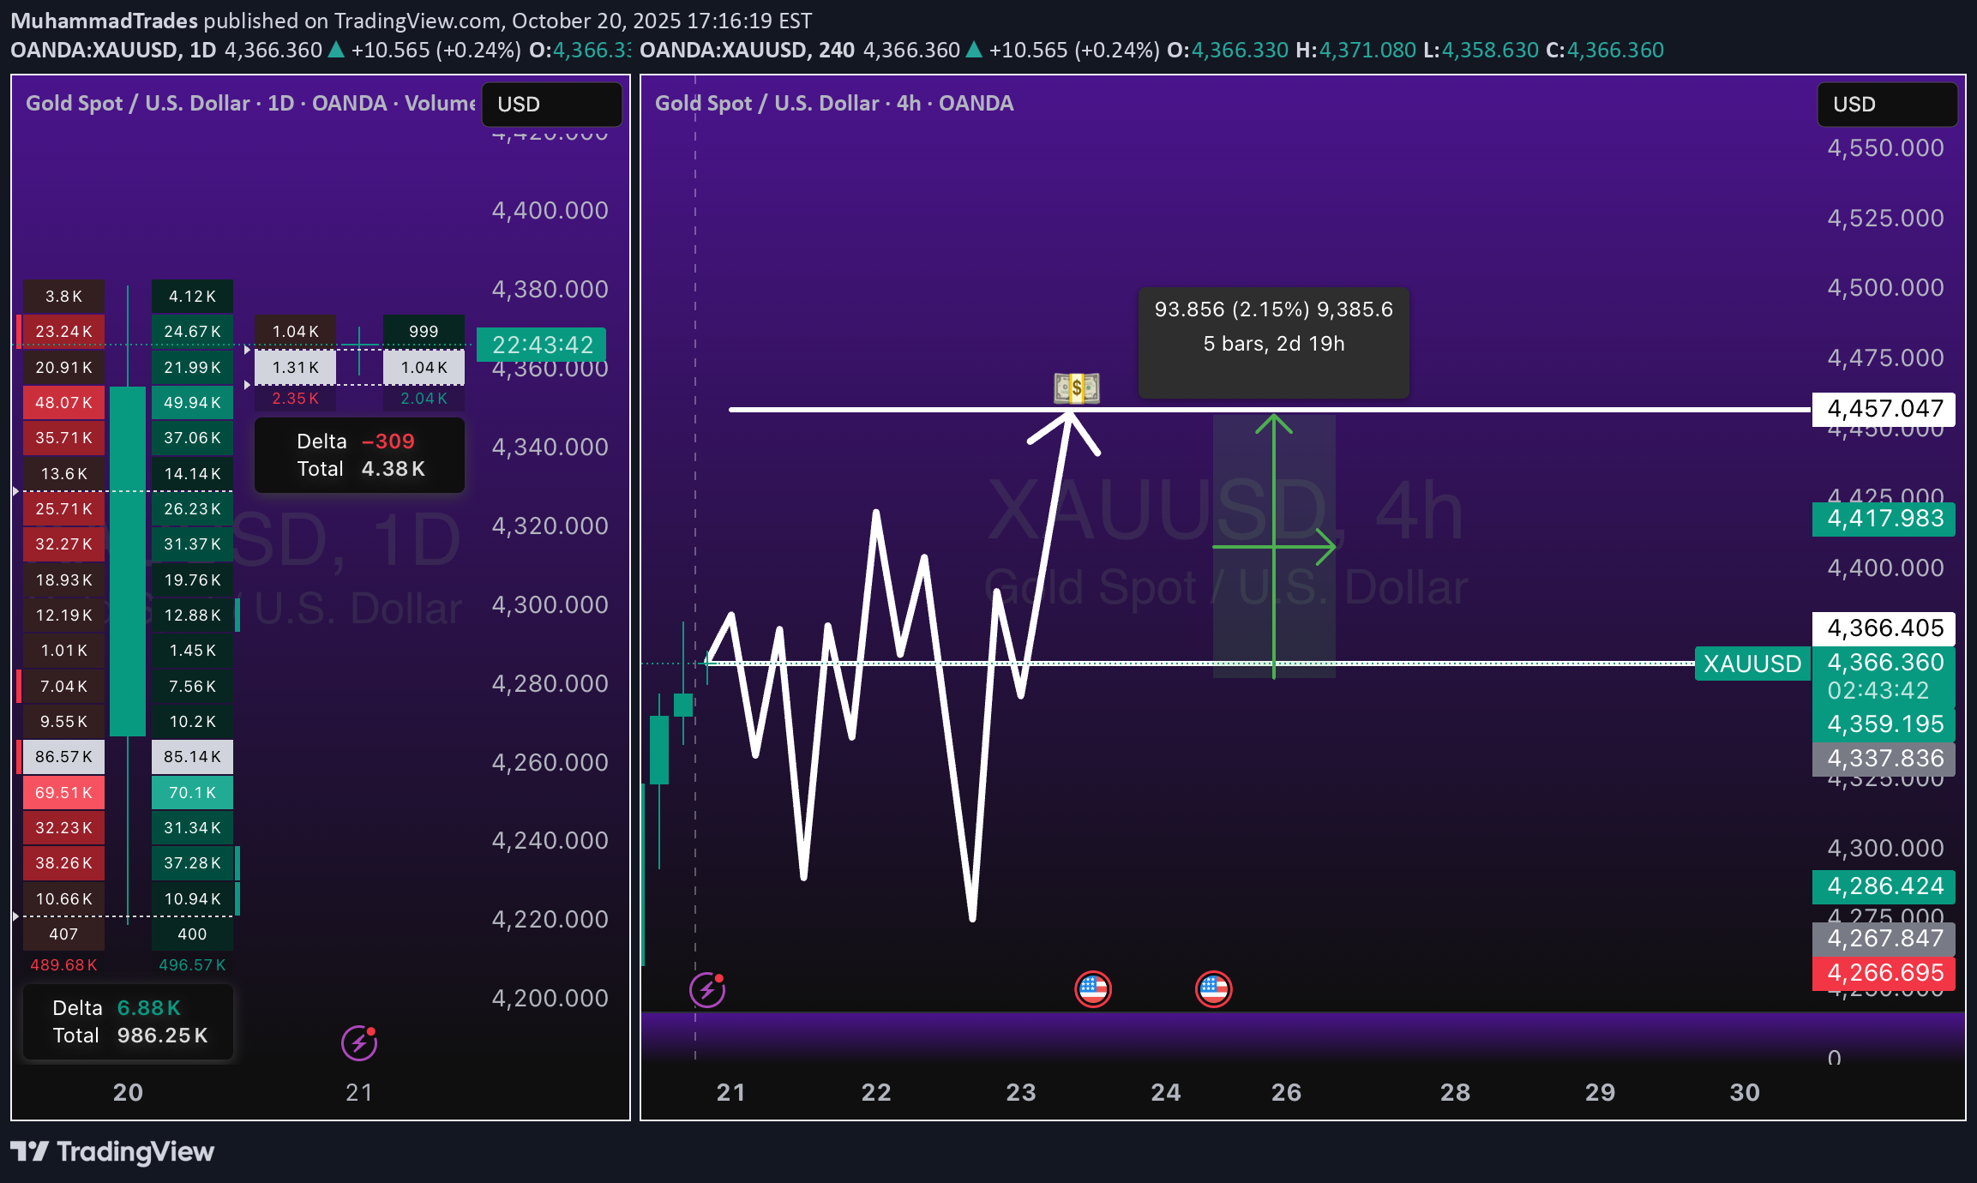1977x1183 pixels.
Task: Click the second US flag event icon near Oct 26
Action: (1213, 988)
